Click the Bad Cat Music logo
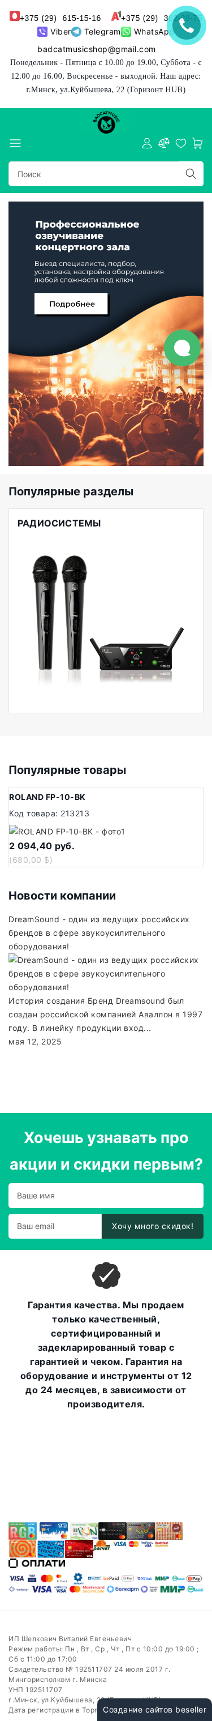Screen dimensions: 212x1721 [106, 123]
